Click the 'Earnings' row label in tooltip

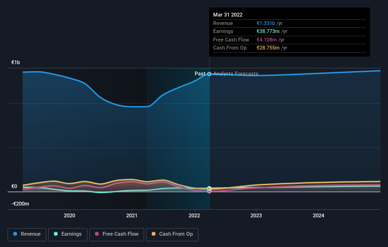[x=223, y=31]
